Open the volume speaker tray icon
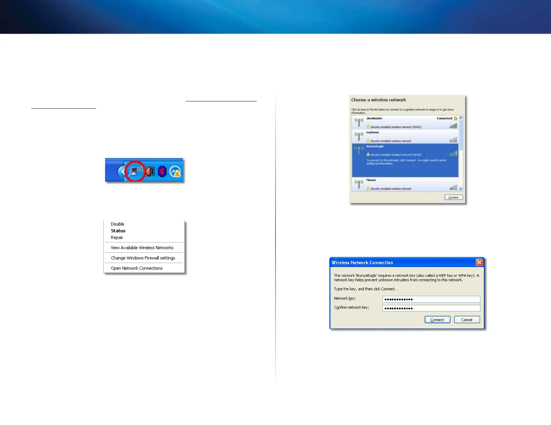551x425 pixels. point(150,171)
